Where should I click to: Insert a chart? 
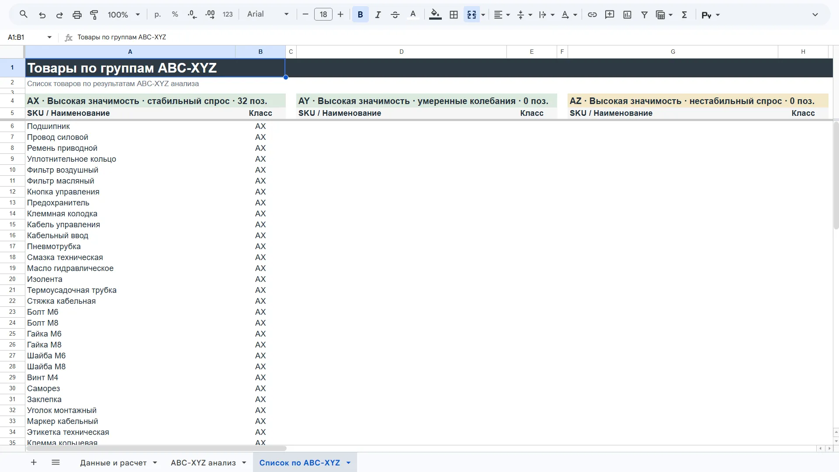[x=627, y=14]
